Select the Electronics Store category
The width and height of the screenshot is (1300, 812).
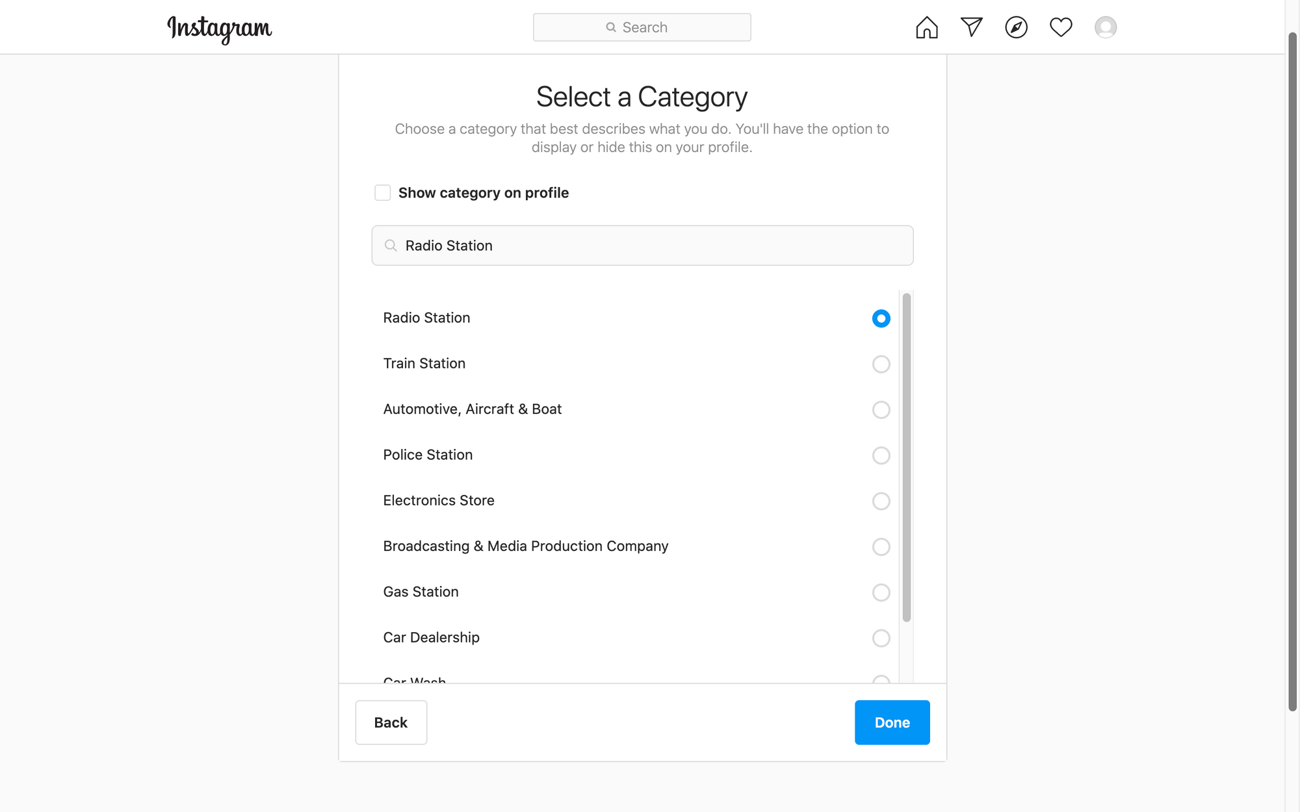tap(879, 500)
